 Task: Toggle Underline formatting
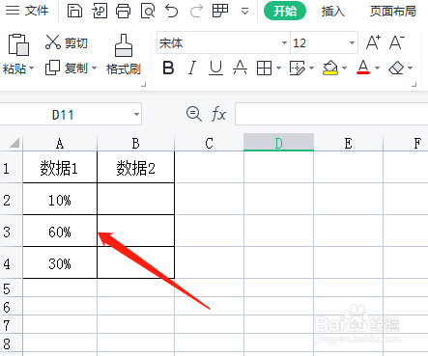(x=215, y=68)
